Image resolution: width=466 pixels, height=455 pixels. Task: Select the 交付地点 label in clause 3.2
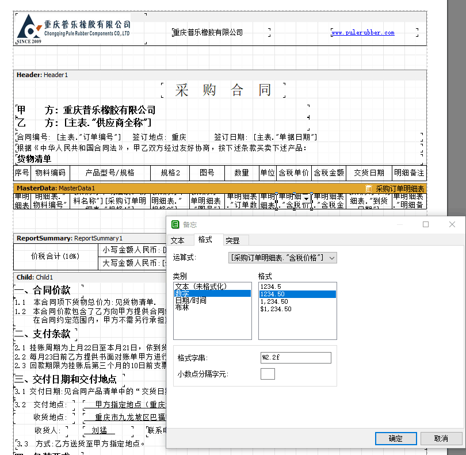coord(50,405)
